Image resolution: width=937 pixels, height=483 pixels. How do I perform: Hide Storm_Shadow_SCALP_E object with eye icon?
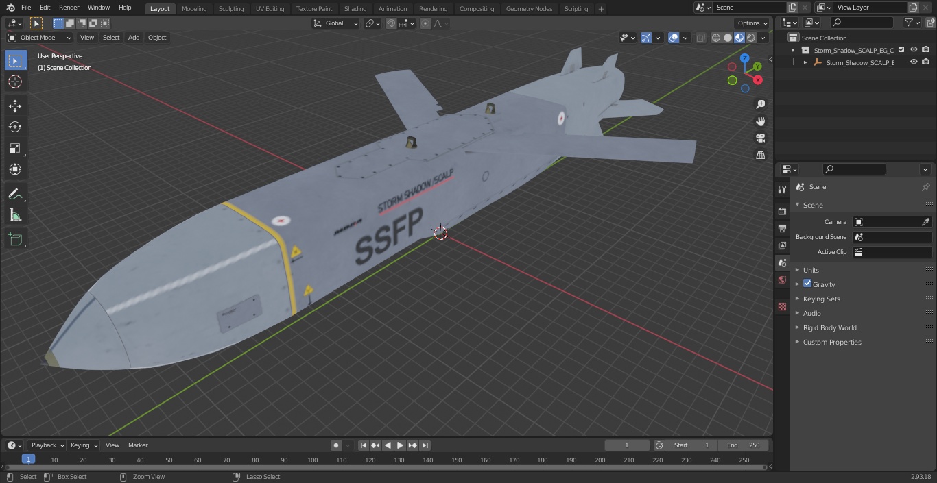(914, 62)
